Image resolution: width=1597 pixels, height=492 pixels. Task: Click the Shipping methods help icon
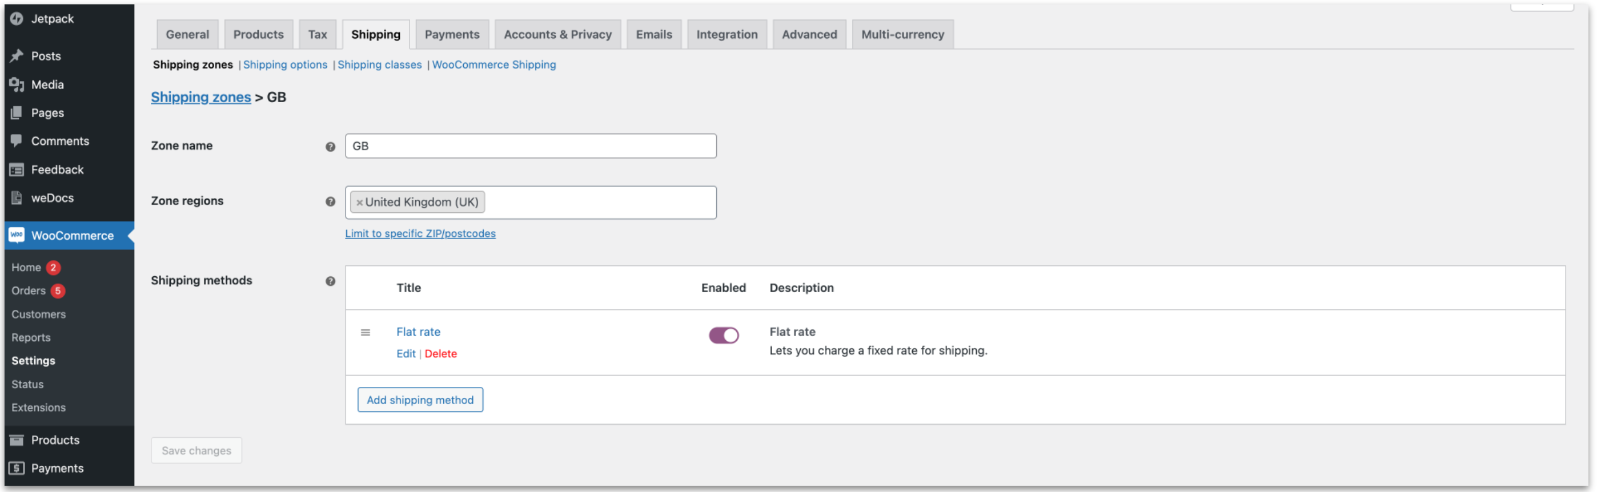pyautogui.click(x=331, y=281)
